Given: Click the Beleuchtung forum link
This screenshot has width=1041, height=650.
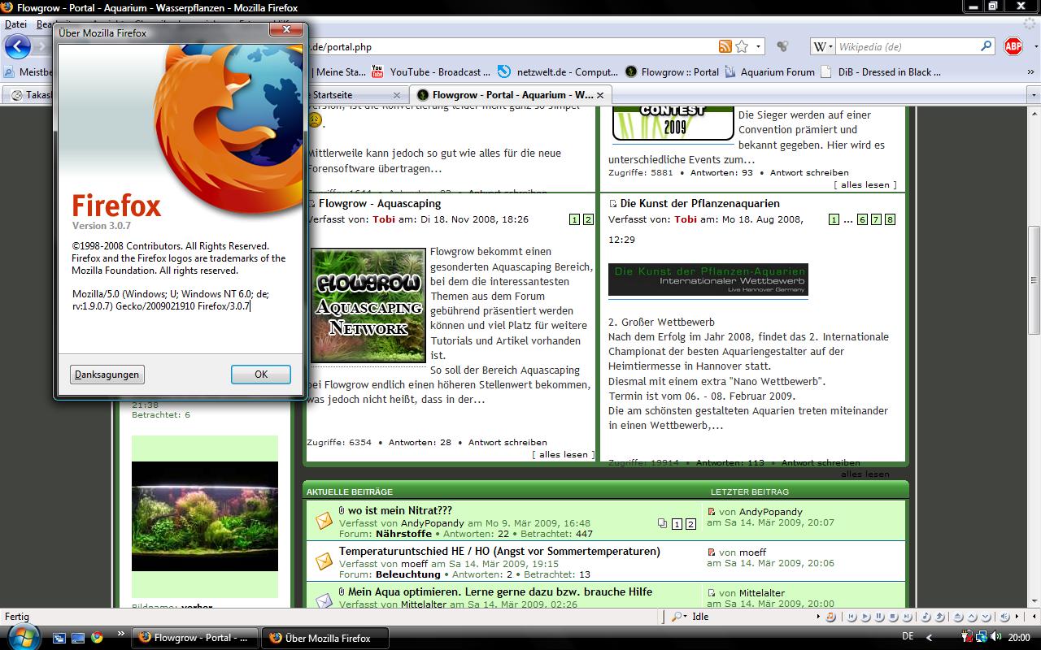Looking at the screenshot, I should point(407,574).
